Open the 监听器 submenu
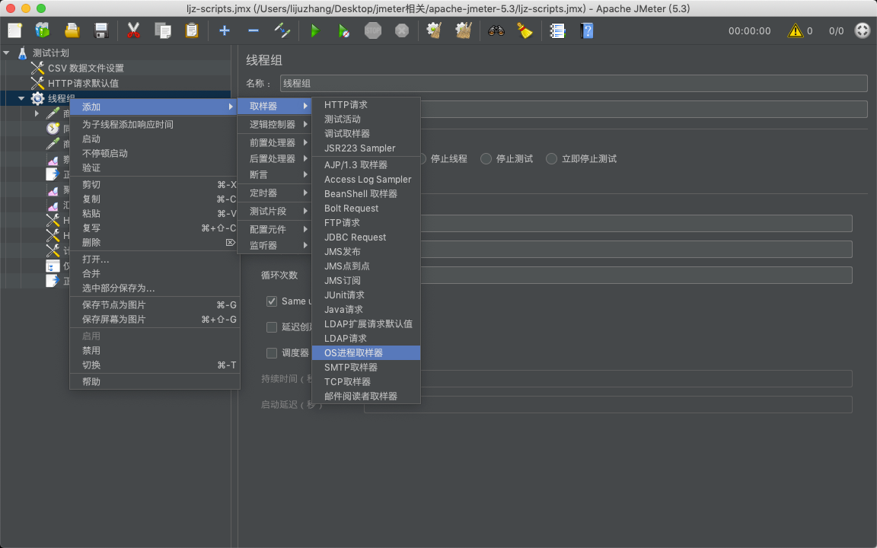 275,246
